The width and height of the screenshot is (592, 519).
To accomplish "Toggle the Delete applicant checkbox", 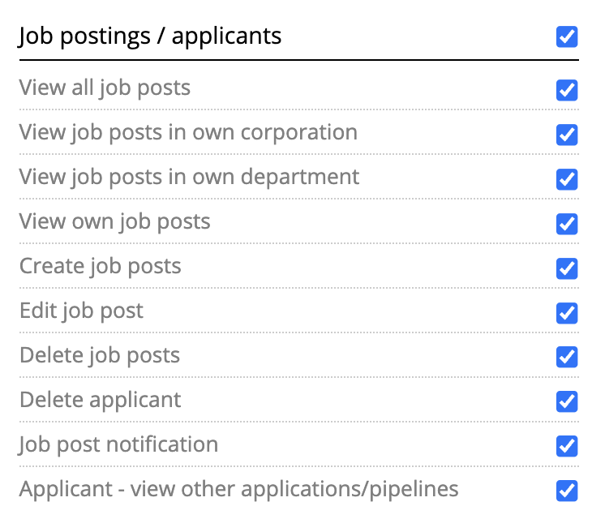I will coord(567,401).
